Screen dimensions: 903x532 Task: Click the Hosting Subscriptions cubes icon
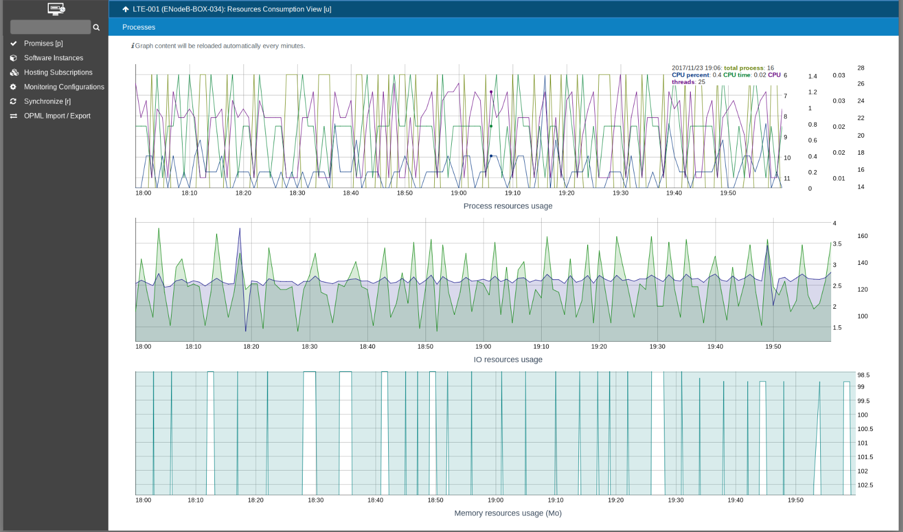14,72
